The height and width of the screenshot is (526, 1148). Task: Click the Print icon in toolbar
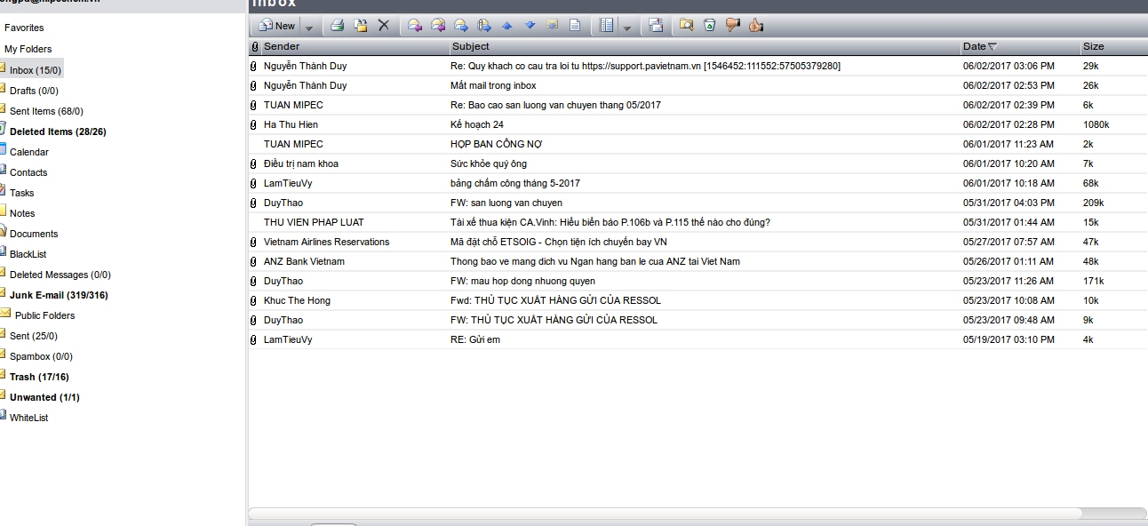[338, 26]
